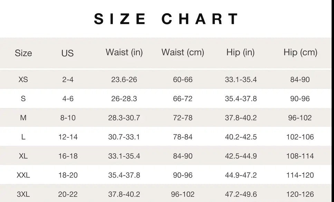Click the Hip (cm) header
The image size is (334, 202).
[300, 52]
